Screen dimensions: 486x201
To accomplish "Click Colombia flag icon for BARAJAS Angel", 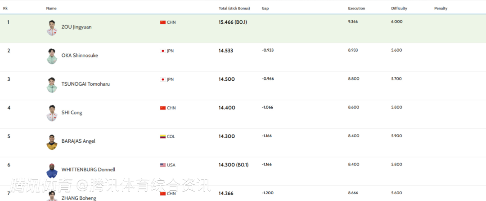I will pyautogui.click(x=163, y=136).
